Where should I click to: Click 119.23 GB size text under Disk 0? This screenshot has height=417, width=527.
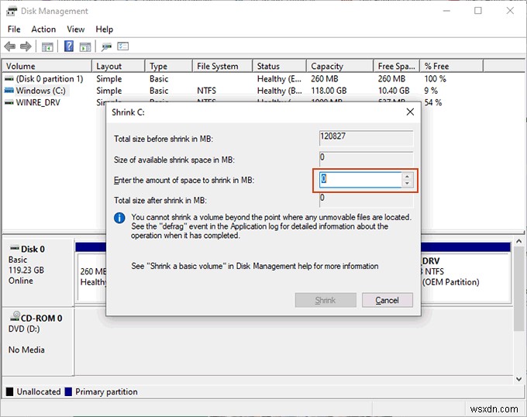coord(26,271)
